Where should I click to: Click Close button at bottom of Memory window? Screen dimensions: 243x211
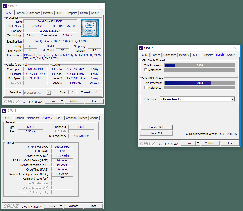point(93,206)
